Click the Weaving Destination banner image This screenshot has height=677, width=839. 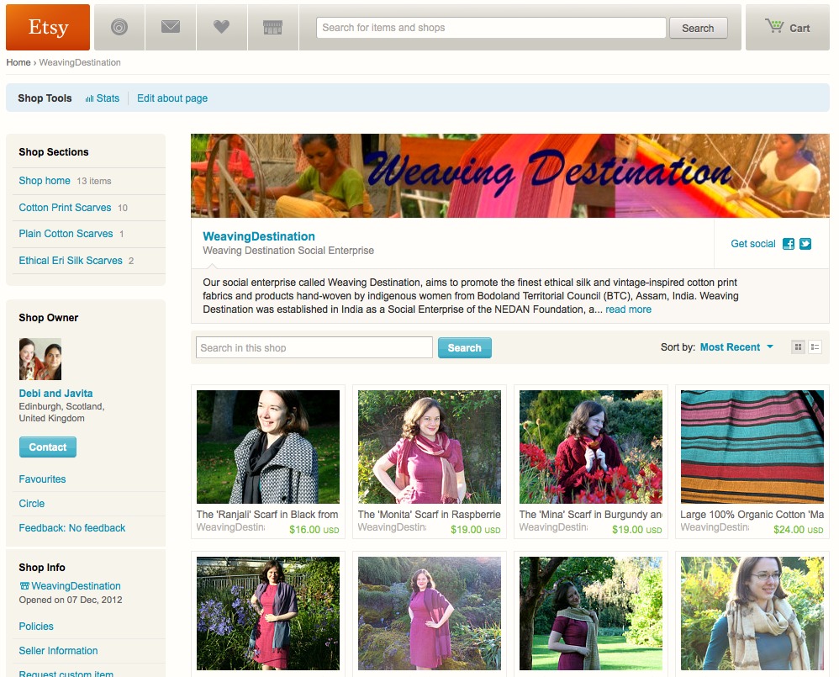tap(510, 176)
